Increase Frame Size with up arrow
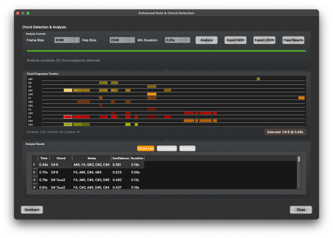This screenshot has height=238, width=333. [74, 38]
